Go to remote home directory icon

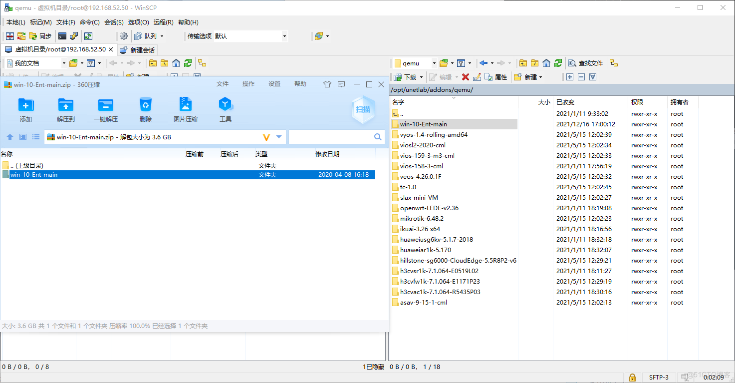click(x=546, y=63)
